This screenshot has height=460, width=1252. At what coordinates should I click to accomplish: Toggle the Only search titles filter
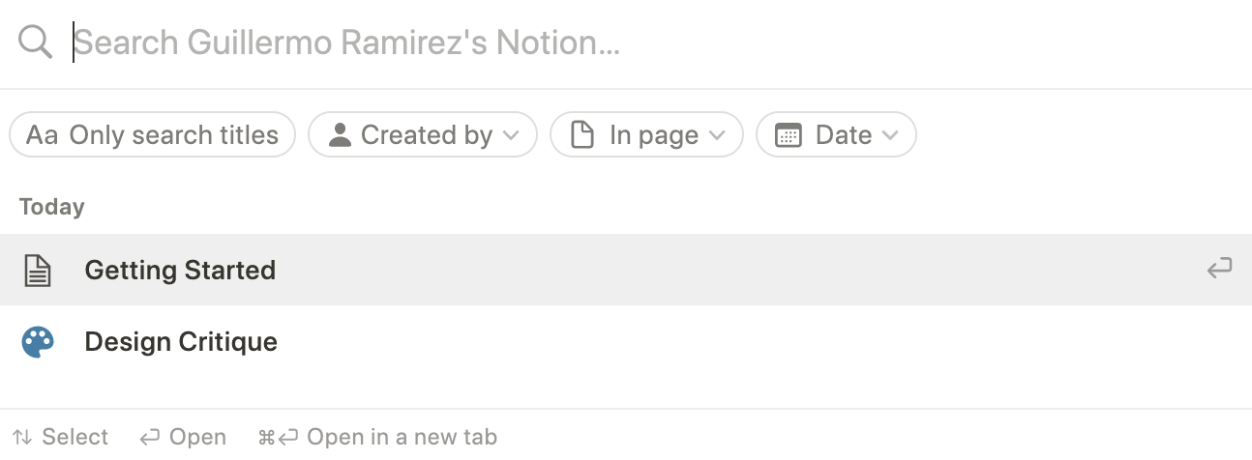point(152,134)
